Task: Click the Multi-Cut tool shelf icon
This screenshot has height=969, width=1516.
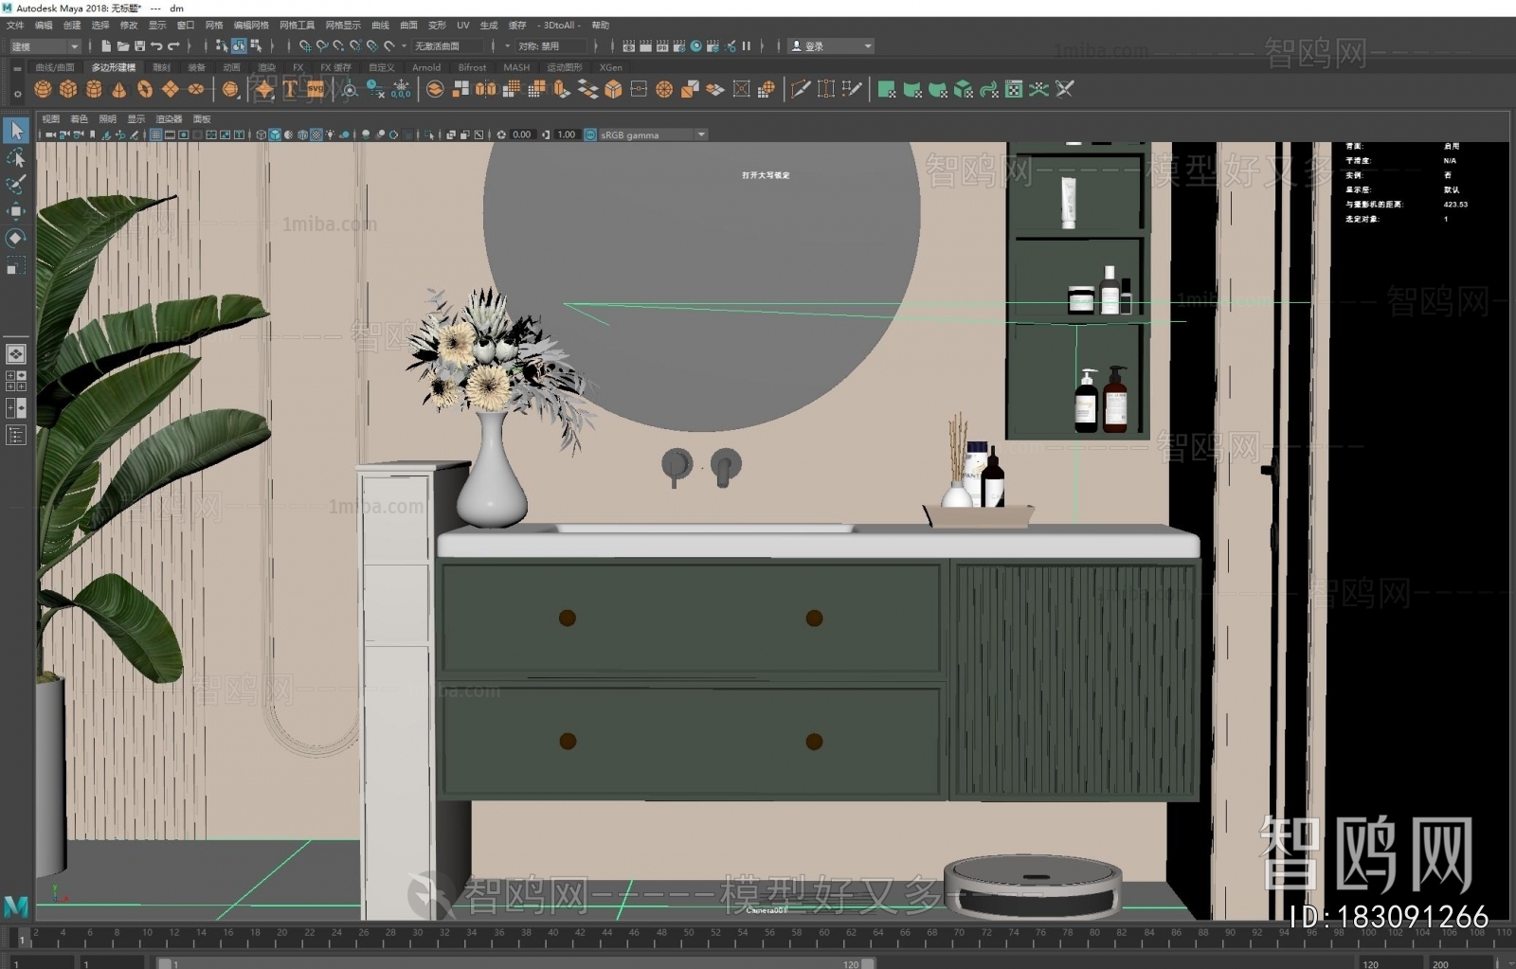Action: coord(801,89)
